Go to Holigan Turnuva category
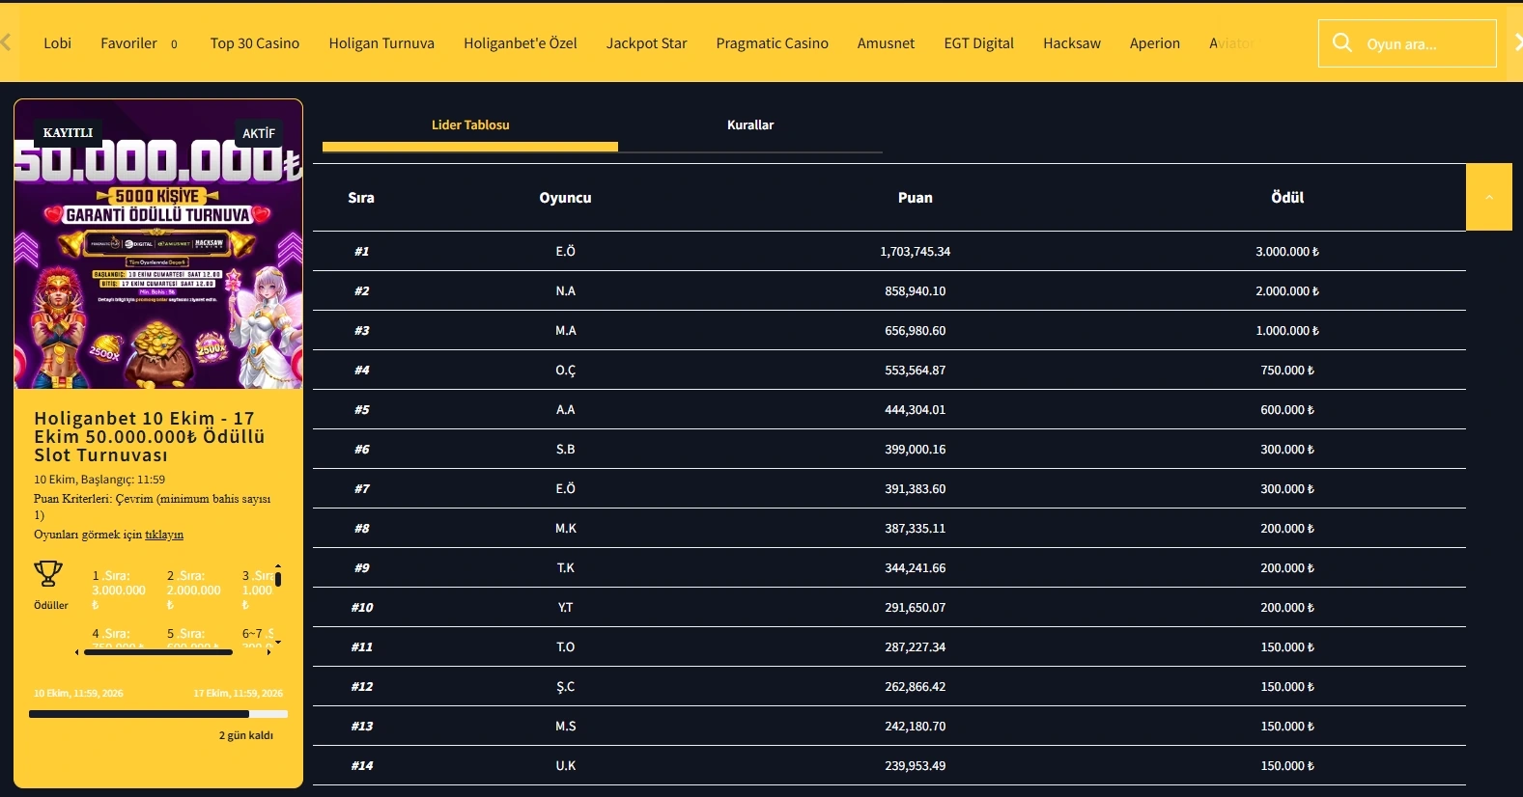The image size is (1523, 797). tap(381, 43)
